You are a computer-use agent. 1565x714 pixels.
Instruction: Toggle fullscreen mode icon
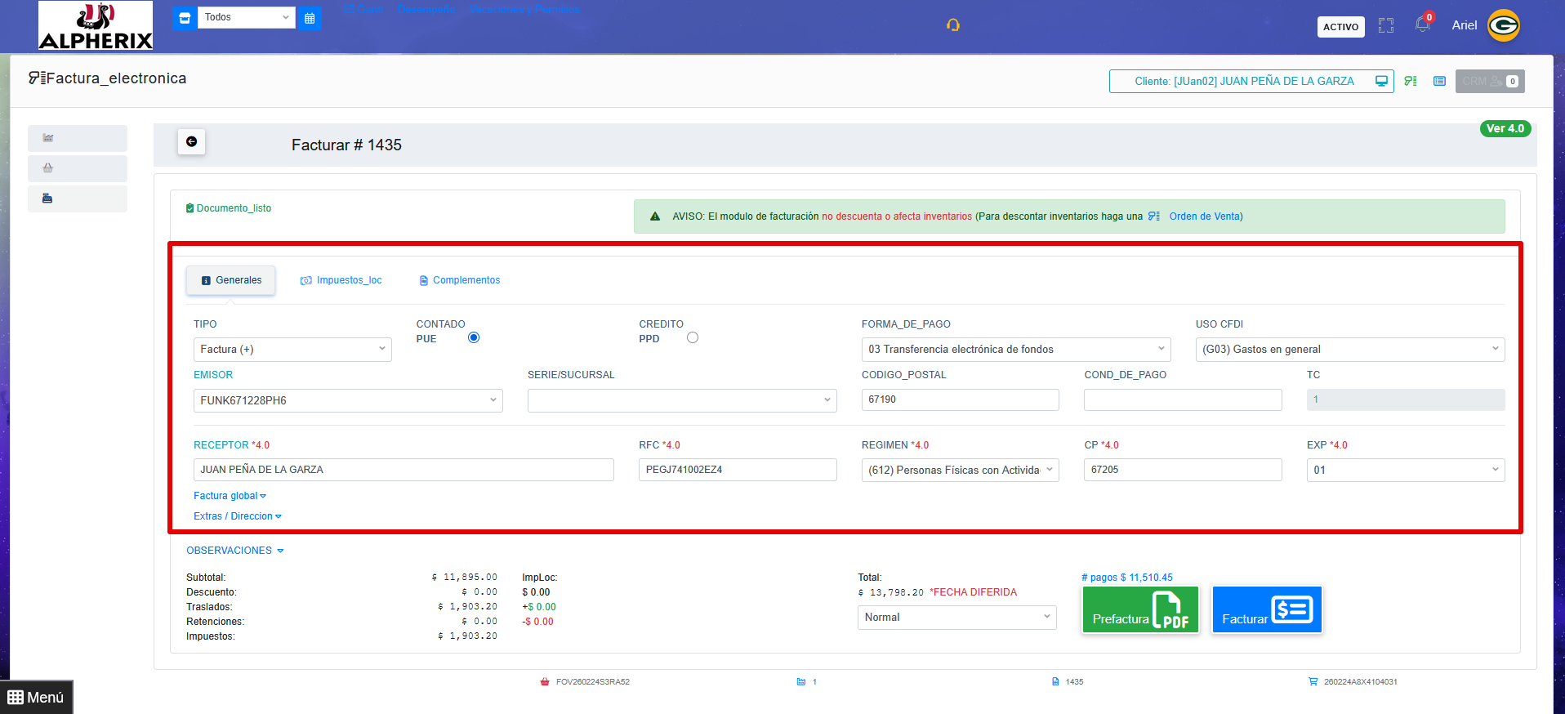pos(1385,25)
